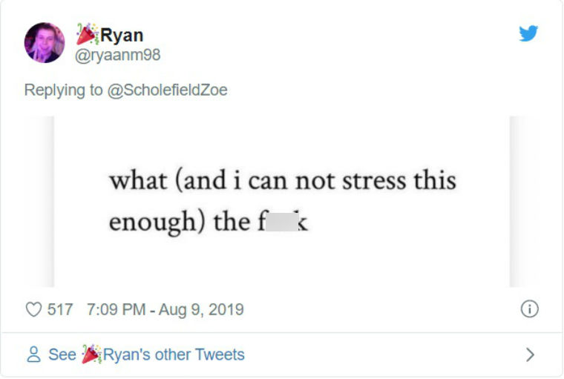Click the 'enough) the' text in image
The height and width of the screenshot is (379, 564).
tap(180, 223)
